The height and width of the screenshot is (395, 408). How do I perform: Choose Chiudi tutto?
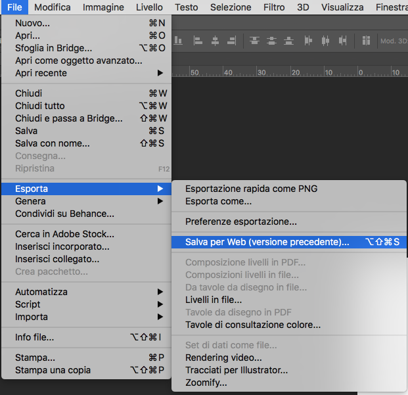pyautogui.click(x=86, y=106)
